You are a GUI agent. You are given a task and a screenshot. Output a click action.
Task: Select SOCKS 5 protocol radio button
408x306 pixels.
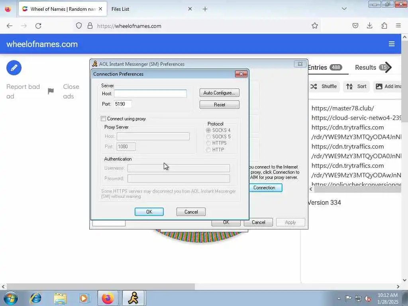pyautogui.click(x=208, y=137)
